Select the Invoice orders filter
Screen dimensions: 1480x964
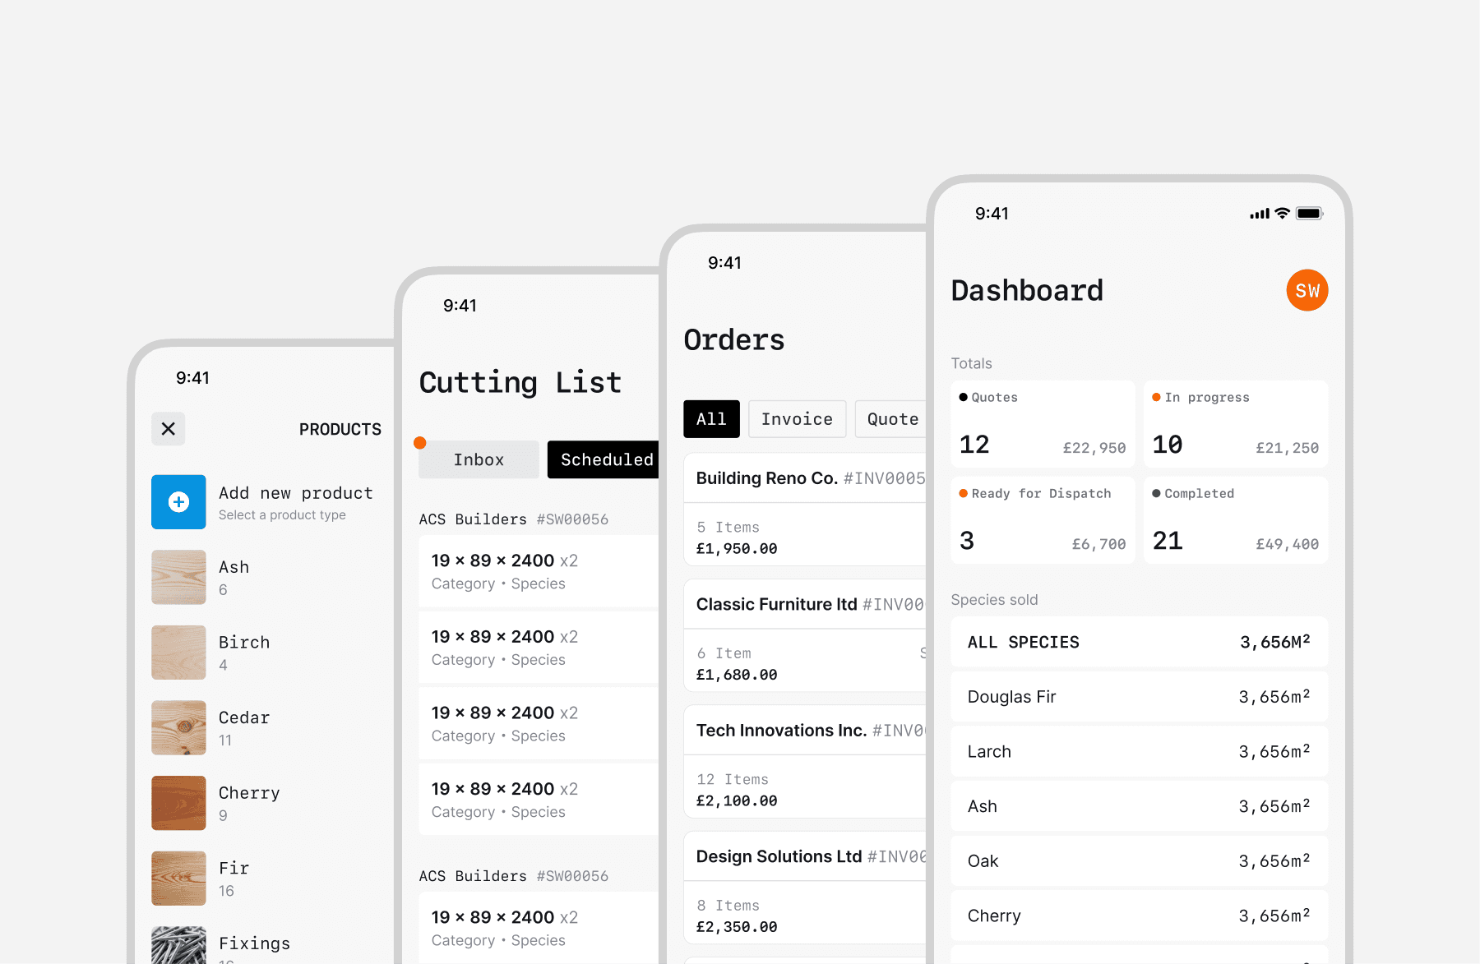[797, 419]
